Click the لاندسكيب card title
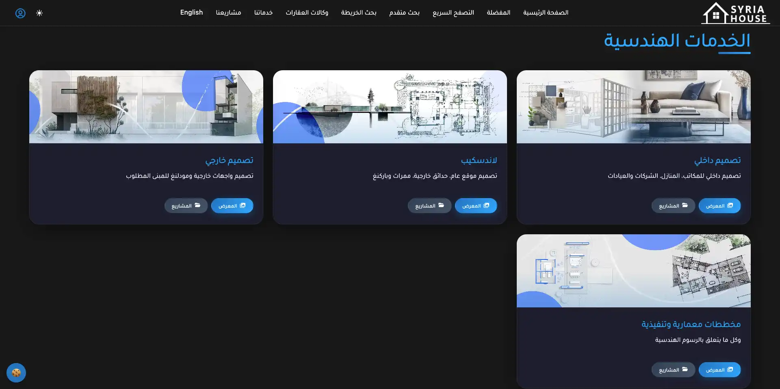This screenshot has width=780, height=389. [x=479, y=160]
